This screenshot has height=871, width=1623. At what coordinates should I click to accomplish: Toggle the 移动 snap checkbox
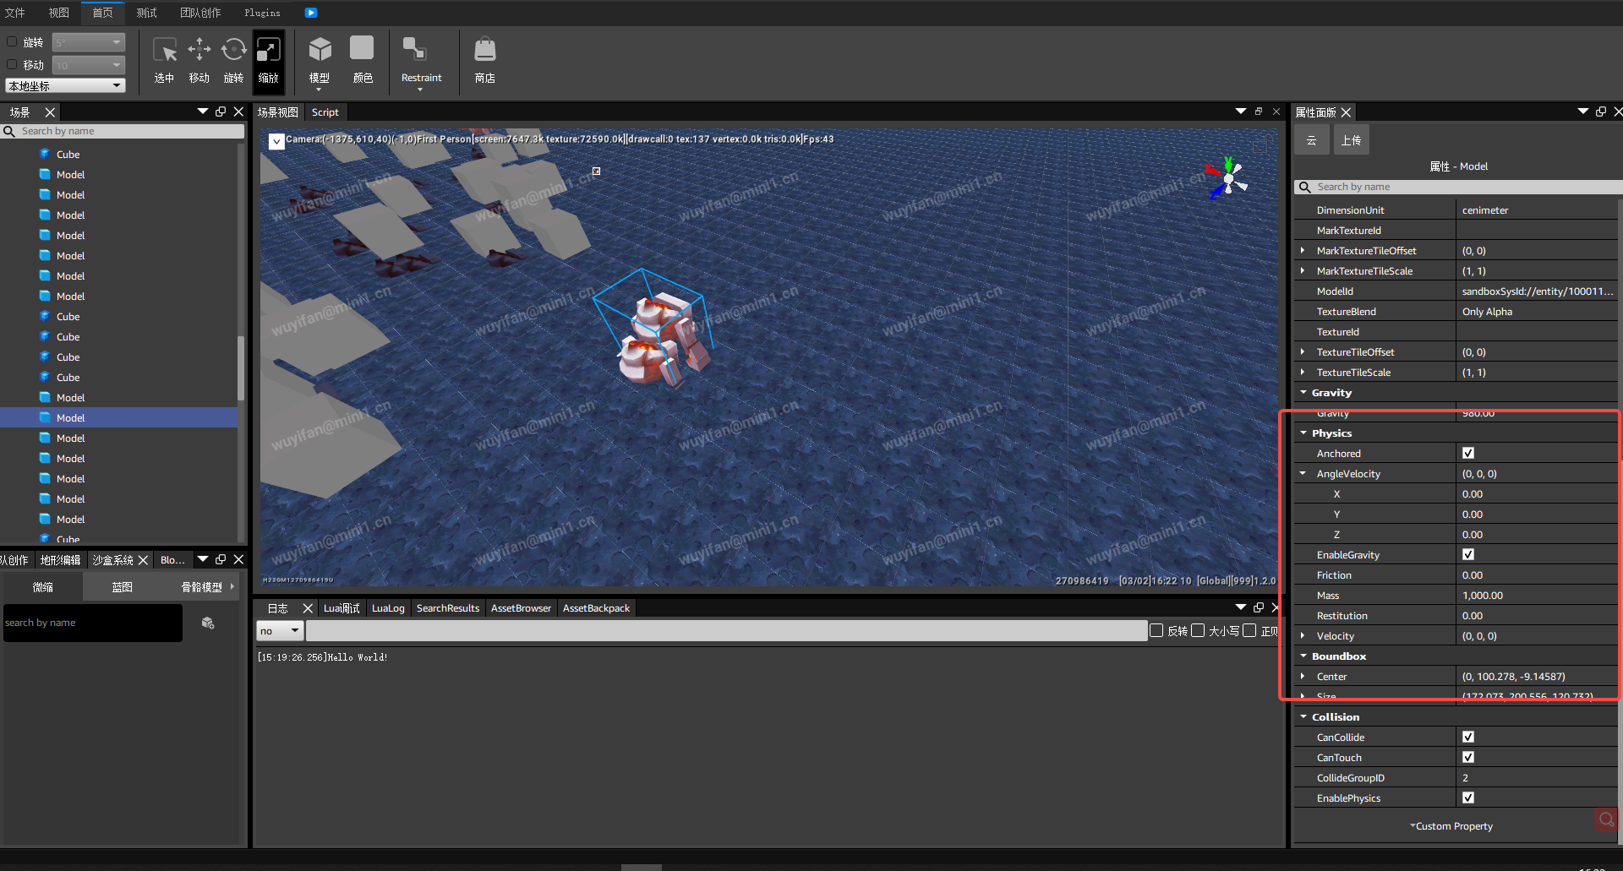click(12, 64)
